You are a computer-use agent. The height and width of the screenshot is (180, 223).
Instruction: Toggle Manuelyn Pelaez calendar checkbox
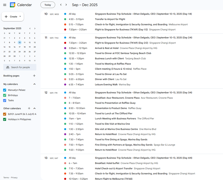(5, 90)
